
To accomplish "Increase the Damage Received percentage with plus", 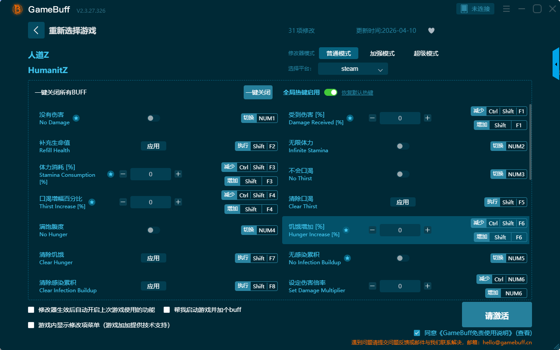I will point(427,118).
